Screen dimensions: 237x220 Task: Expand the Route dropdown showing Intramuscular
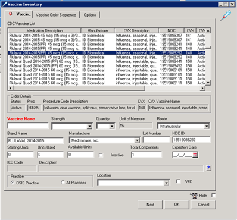pos(207,126)
